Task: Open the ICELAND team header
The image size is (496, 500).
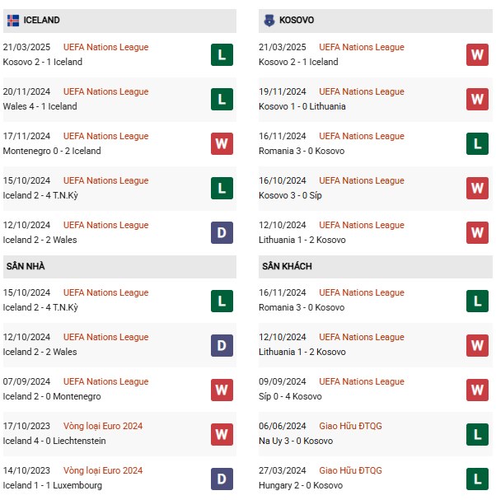Action: pos(119,21)
